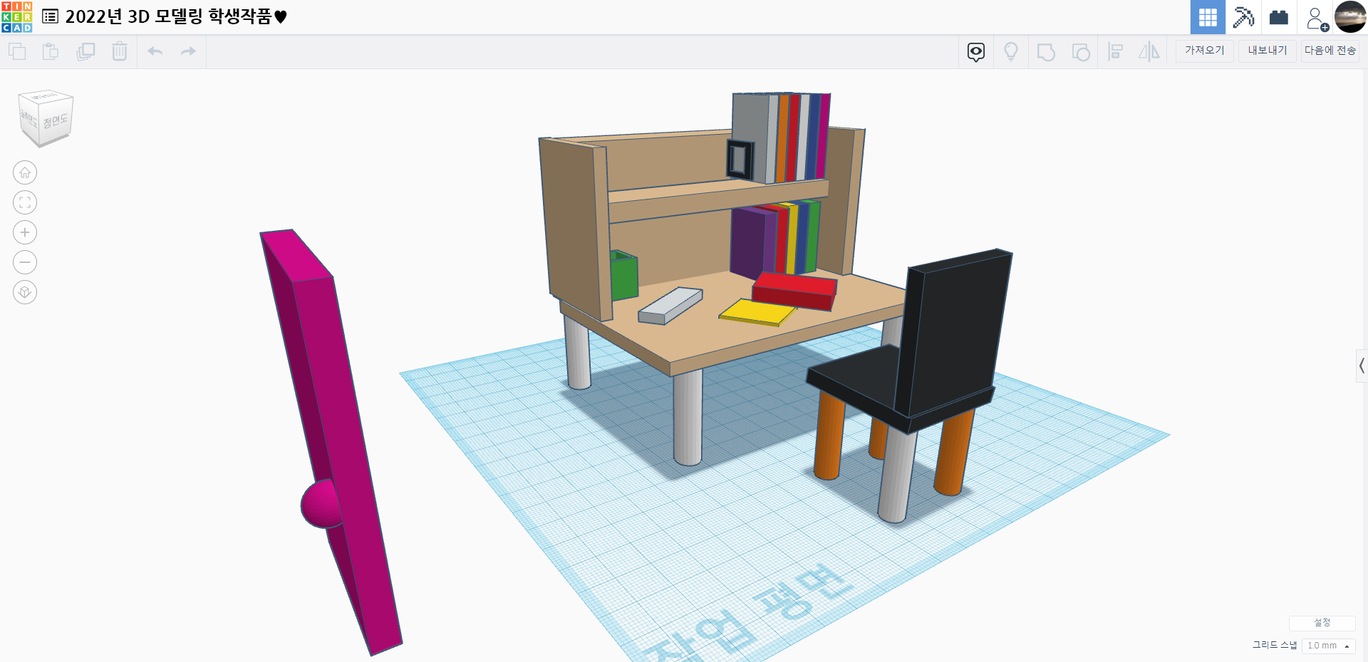Toggle the show-all lightbulb icon
Viewport: 1368px width, 662px height.
(1011, 51)
